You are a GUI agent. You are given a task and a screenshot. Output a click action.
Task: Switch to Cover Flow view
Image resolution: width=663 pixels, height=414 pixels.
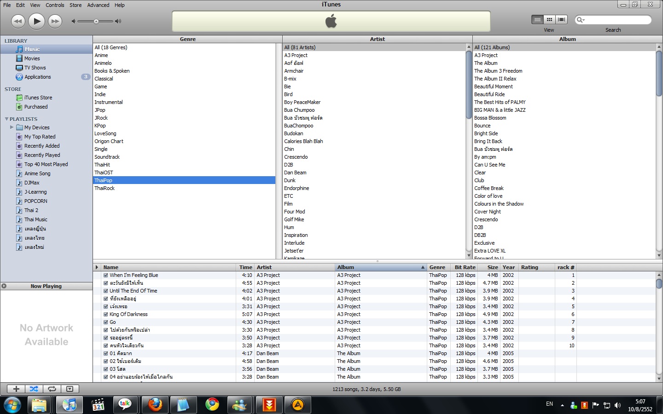561,19
